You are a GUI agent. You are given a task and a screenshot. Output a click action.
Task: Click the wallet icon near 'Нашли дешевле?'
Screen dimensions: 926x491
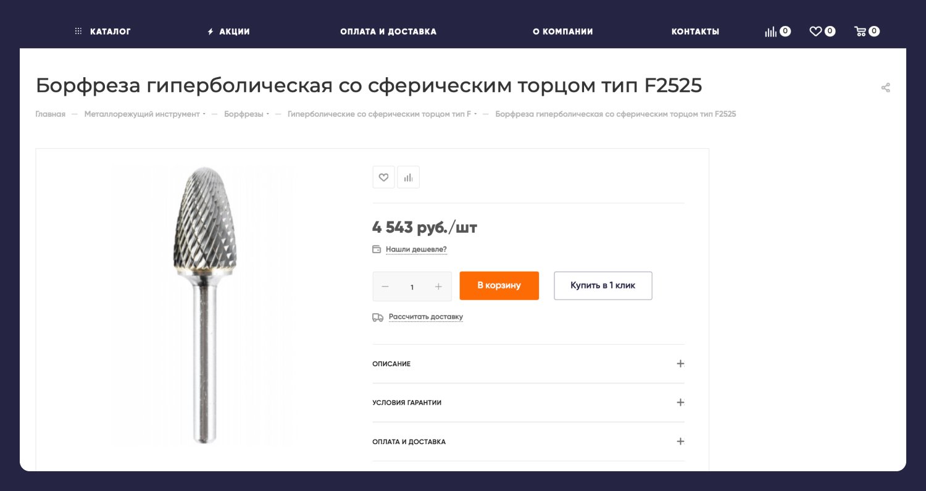pos(377,250)
